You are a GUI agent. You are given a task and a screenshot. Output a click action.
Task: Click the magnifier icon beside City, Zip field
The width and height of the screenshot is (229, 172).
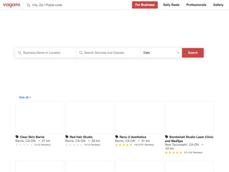(x=29, y=5)
